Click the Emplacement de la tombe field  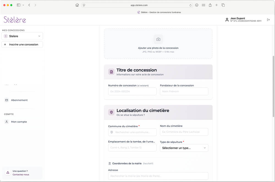tap(132, 148)
